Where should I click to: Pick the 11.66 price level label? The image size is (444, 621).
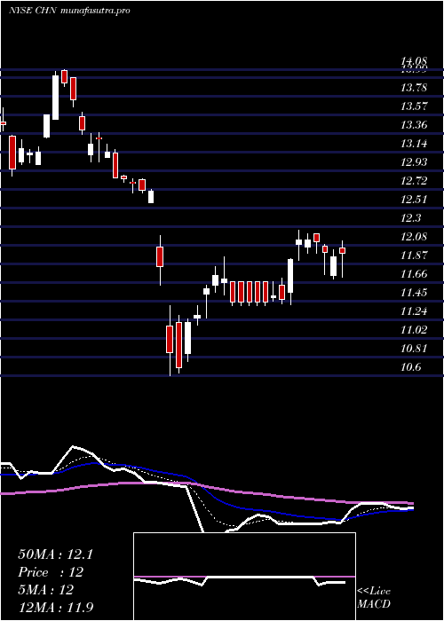414,274
